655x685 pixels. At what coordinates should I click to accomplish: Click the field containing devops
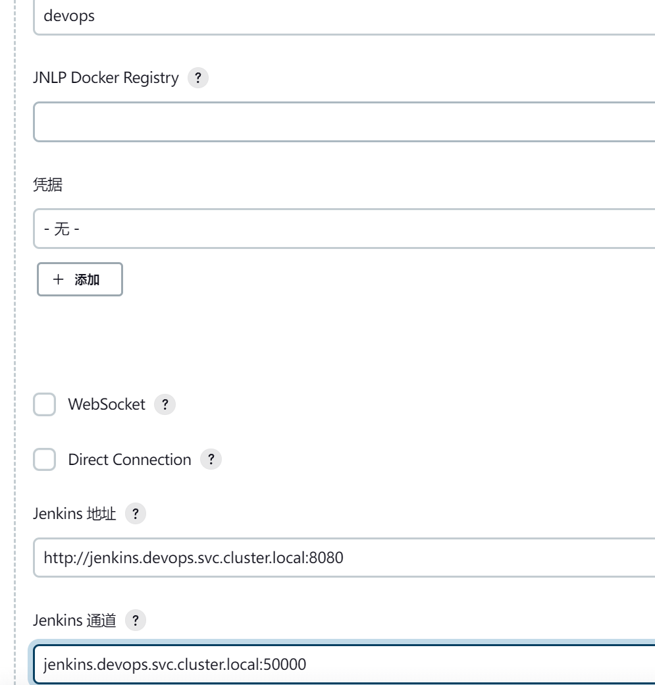pos(344,16)
